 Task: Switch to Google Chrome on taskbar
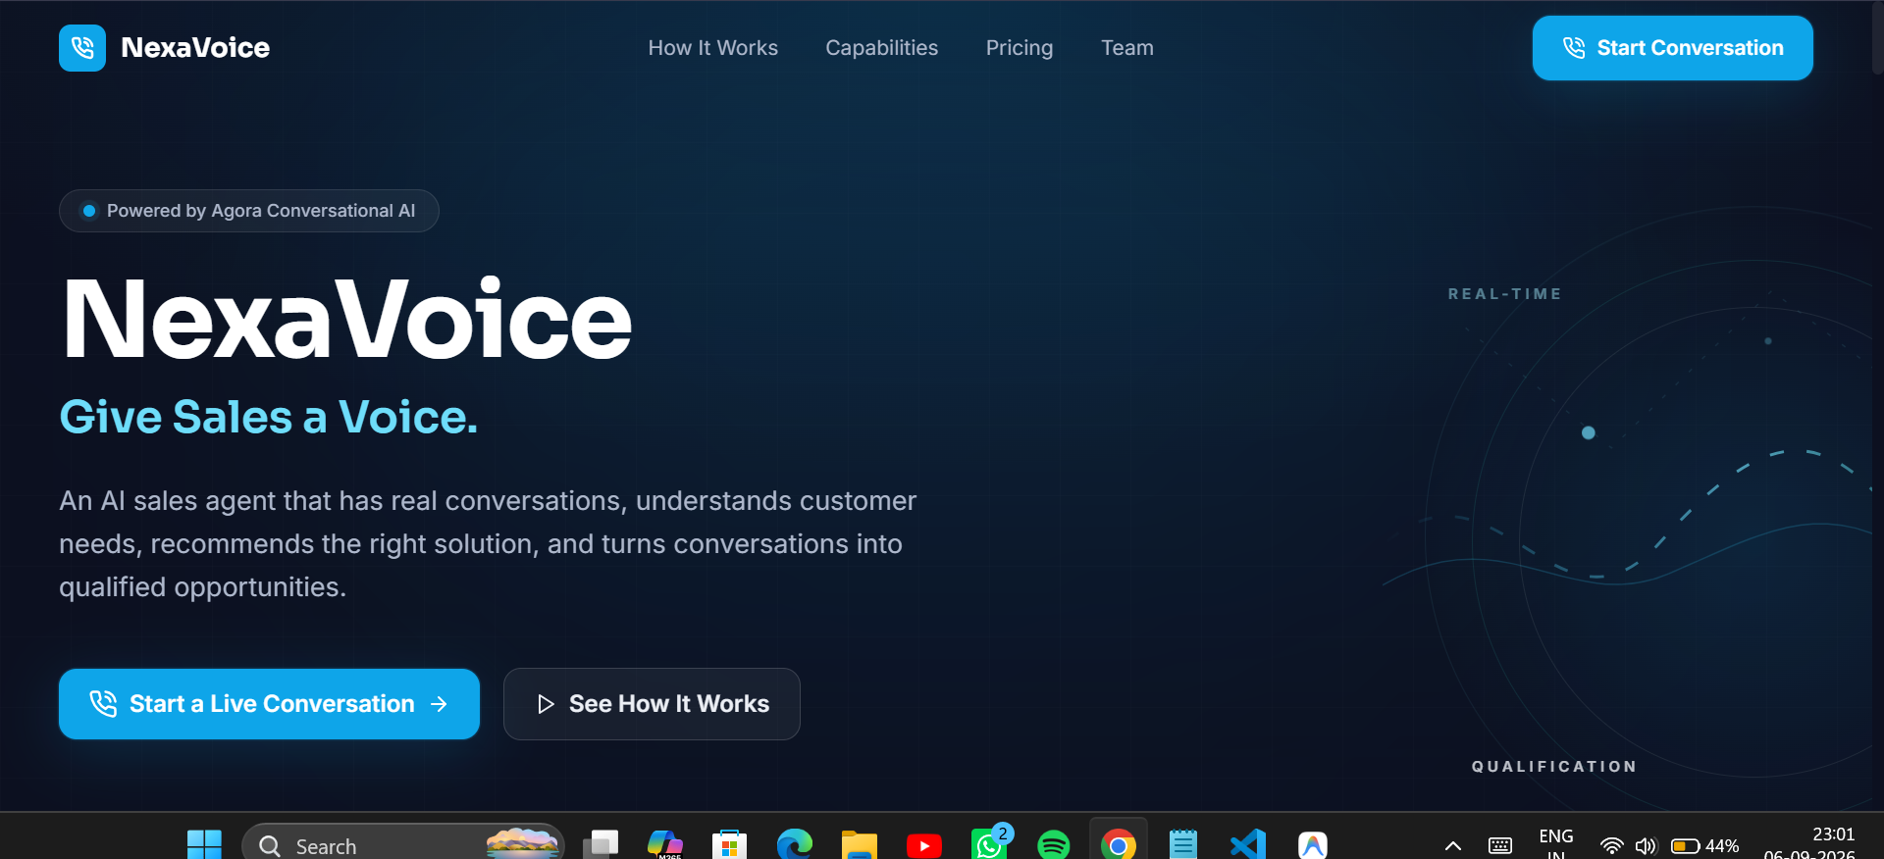pyautogui.click(x=1119, y=845)
